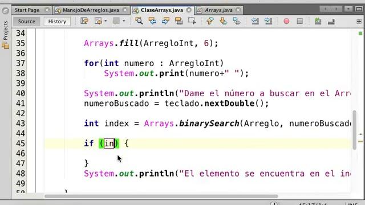Click the horizontal scrollbar thumb
Viewport: 365px width, 205px height.
point(161,196)
